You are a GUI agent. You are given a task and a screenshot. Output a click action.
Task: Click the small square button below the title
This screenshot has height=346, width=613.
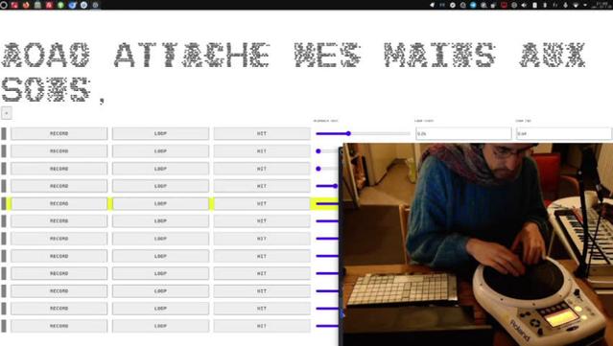(7, 113)
